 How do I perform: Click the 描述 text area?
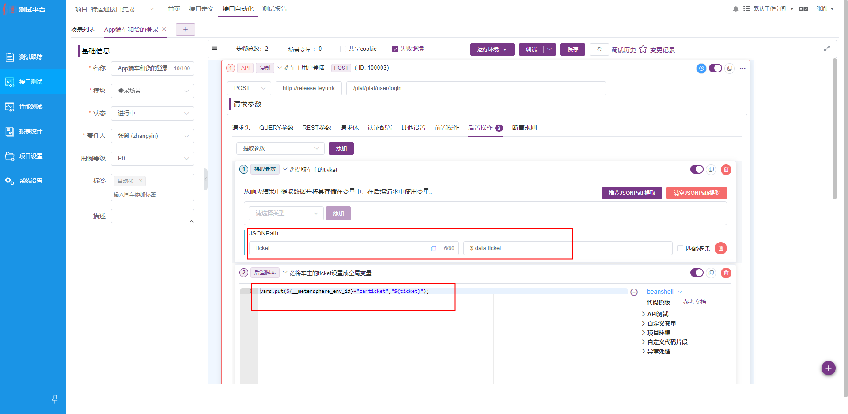point(152,216)
